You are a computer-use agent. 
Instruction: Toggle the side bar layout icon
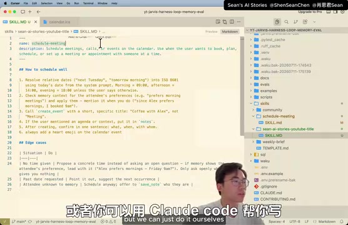point(335,12)
